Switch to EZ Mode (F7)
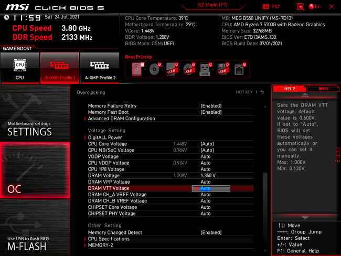Viewport: 341px width, 256px height. [x=212, y=5]
